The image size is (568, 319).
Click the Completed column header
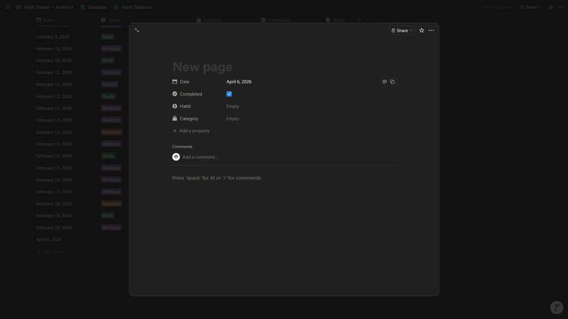pos(275,20)
